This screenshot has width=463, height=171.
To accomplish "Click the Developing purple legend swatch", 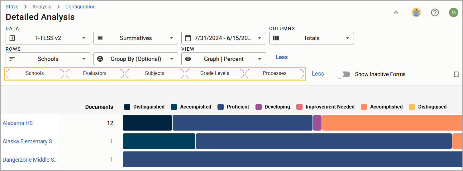I will [x=259, y=107].
